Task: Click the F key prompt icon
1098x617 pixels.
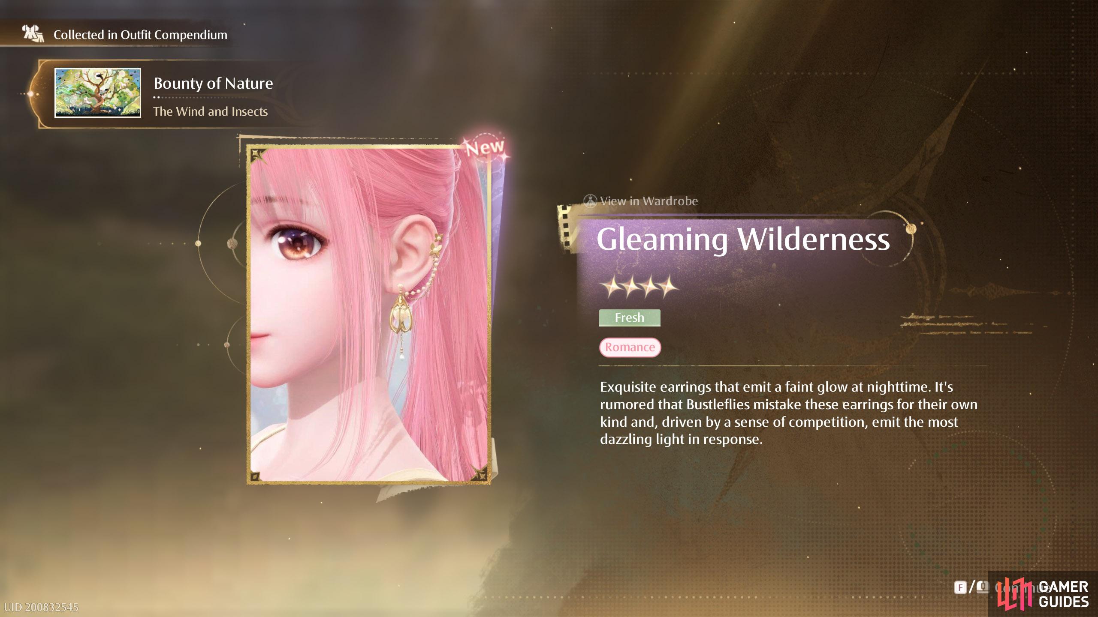Action: click(960, 587)
